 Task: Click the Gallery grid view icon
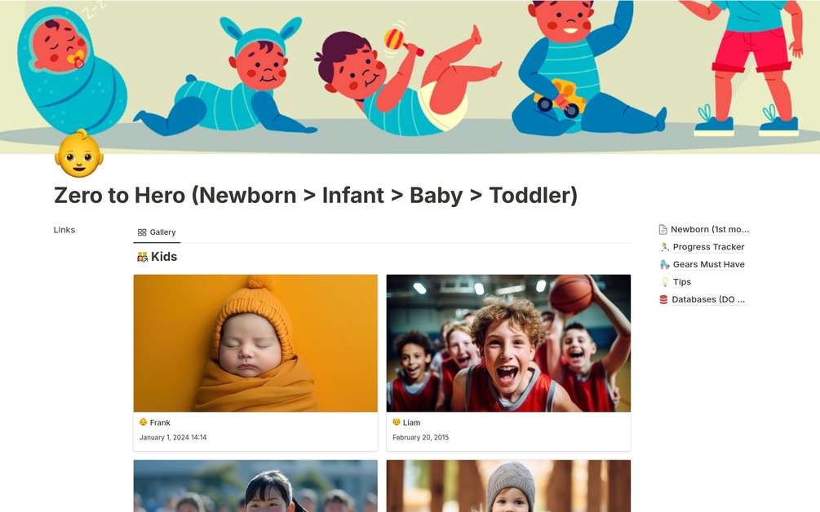[142, 232]
